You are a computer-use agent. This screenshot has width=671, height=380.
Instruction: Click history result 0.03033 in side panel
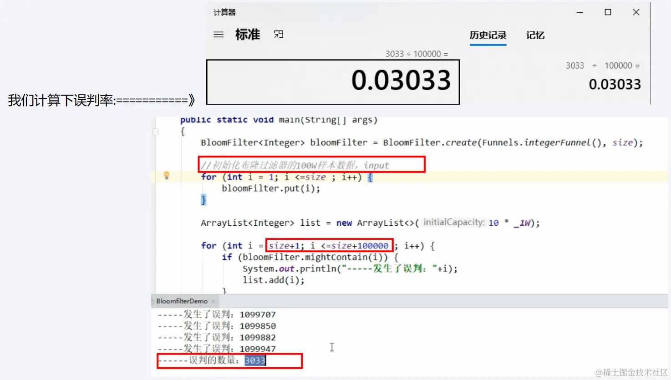(615, 84)
